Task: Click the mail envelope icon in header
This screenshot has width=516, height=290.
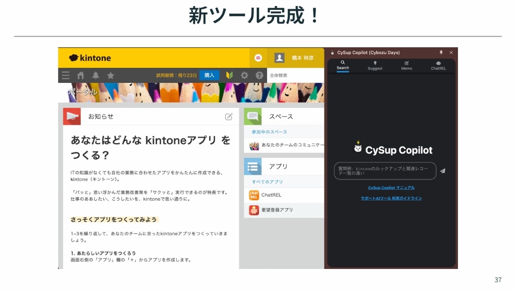Action: point(258,58)
